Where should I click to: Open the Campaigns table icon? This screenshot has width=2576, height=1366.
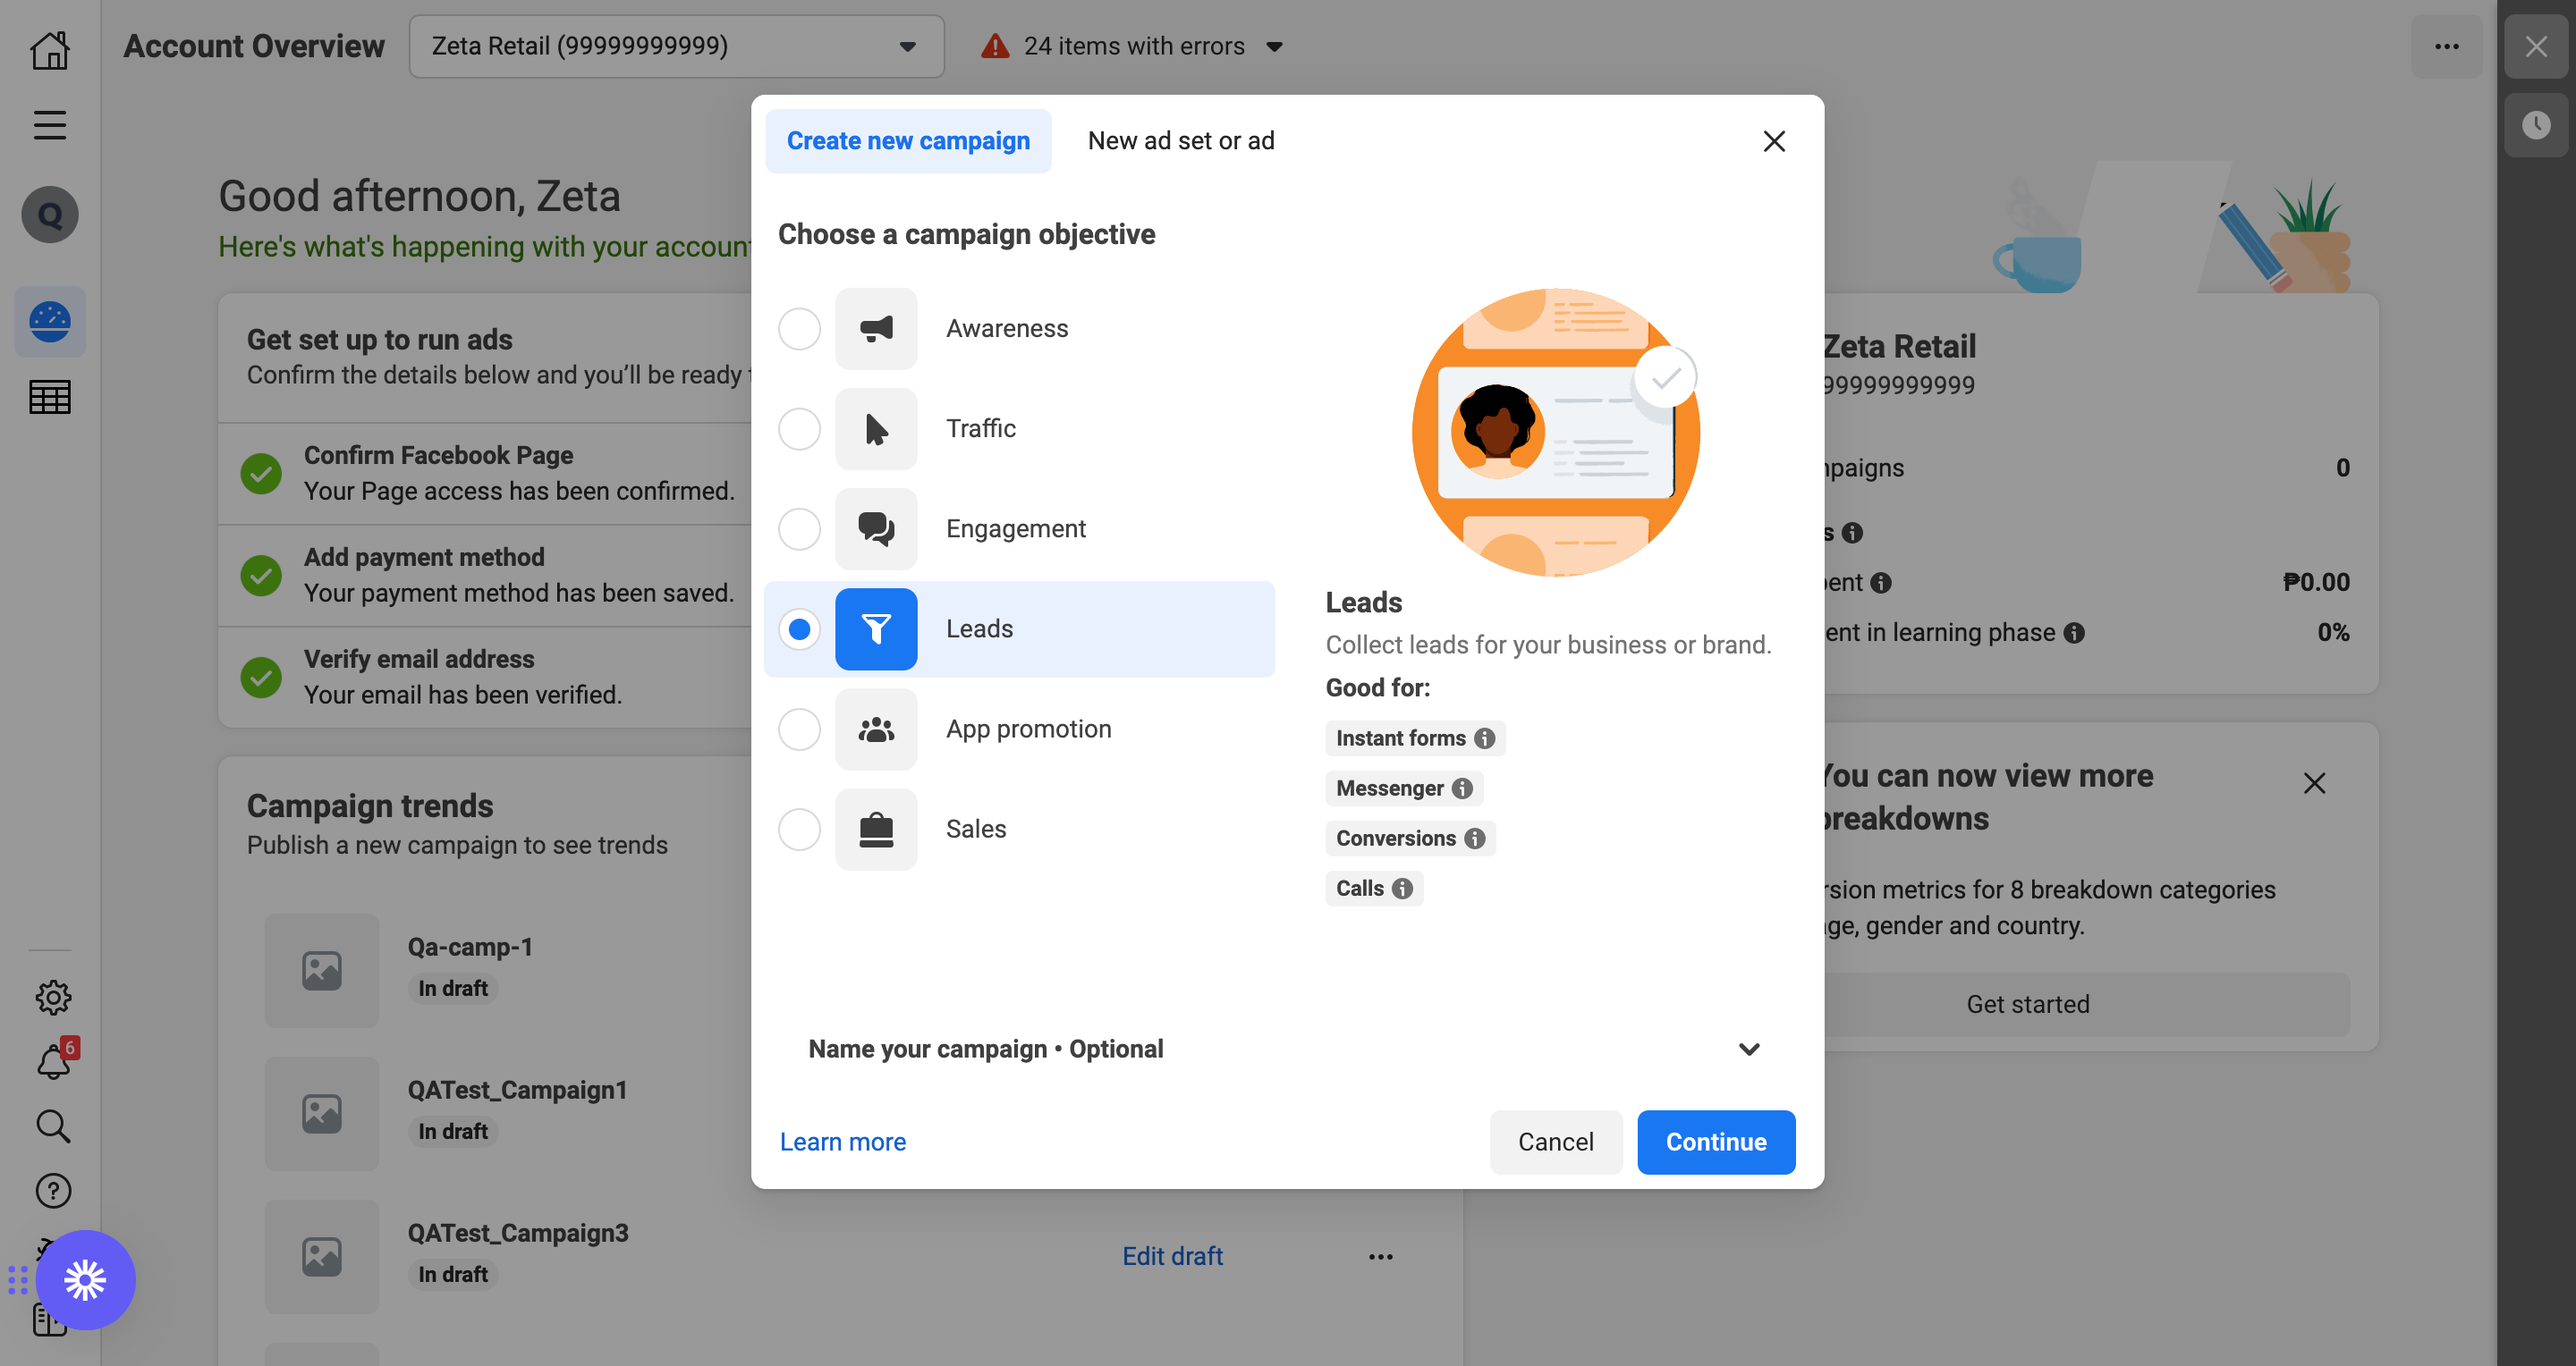click(x=49, y=397)
